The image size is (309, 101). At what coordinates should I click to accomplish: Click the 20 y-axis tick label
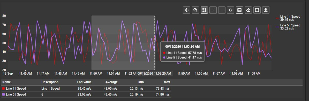click(x=4, y=70)
